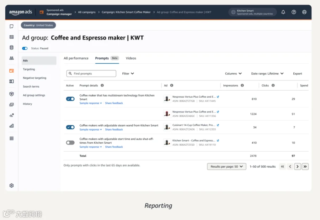Expand Sample response for auto shut-off prompt

[x=91, y=147]
